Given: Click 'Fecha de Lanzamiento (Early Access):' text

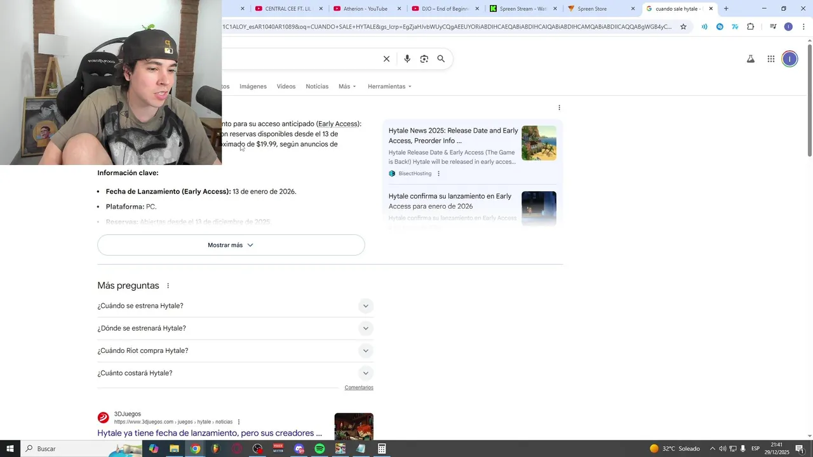Looking at the screenshot, I should pos(168,192).
